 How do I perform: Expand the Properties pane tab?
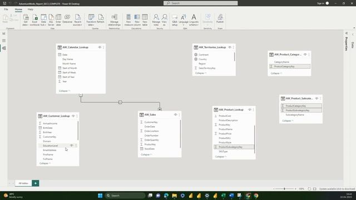(346, 43)
